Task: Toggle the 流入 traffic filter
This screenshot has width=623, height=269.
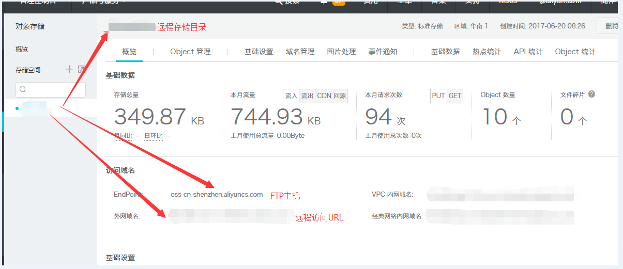Action: 291,96
